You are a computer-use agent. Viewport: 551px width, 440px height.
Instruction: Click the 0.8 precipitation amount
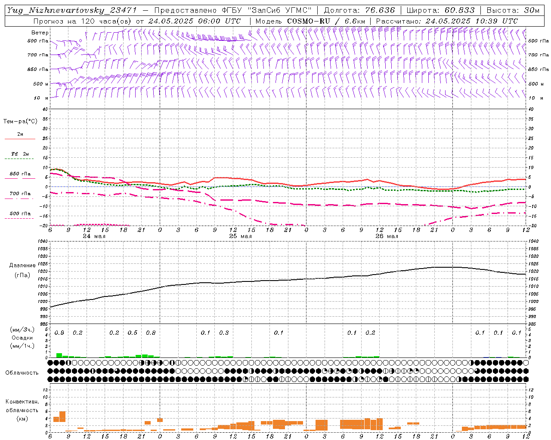click(151, 333)
